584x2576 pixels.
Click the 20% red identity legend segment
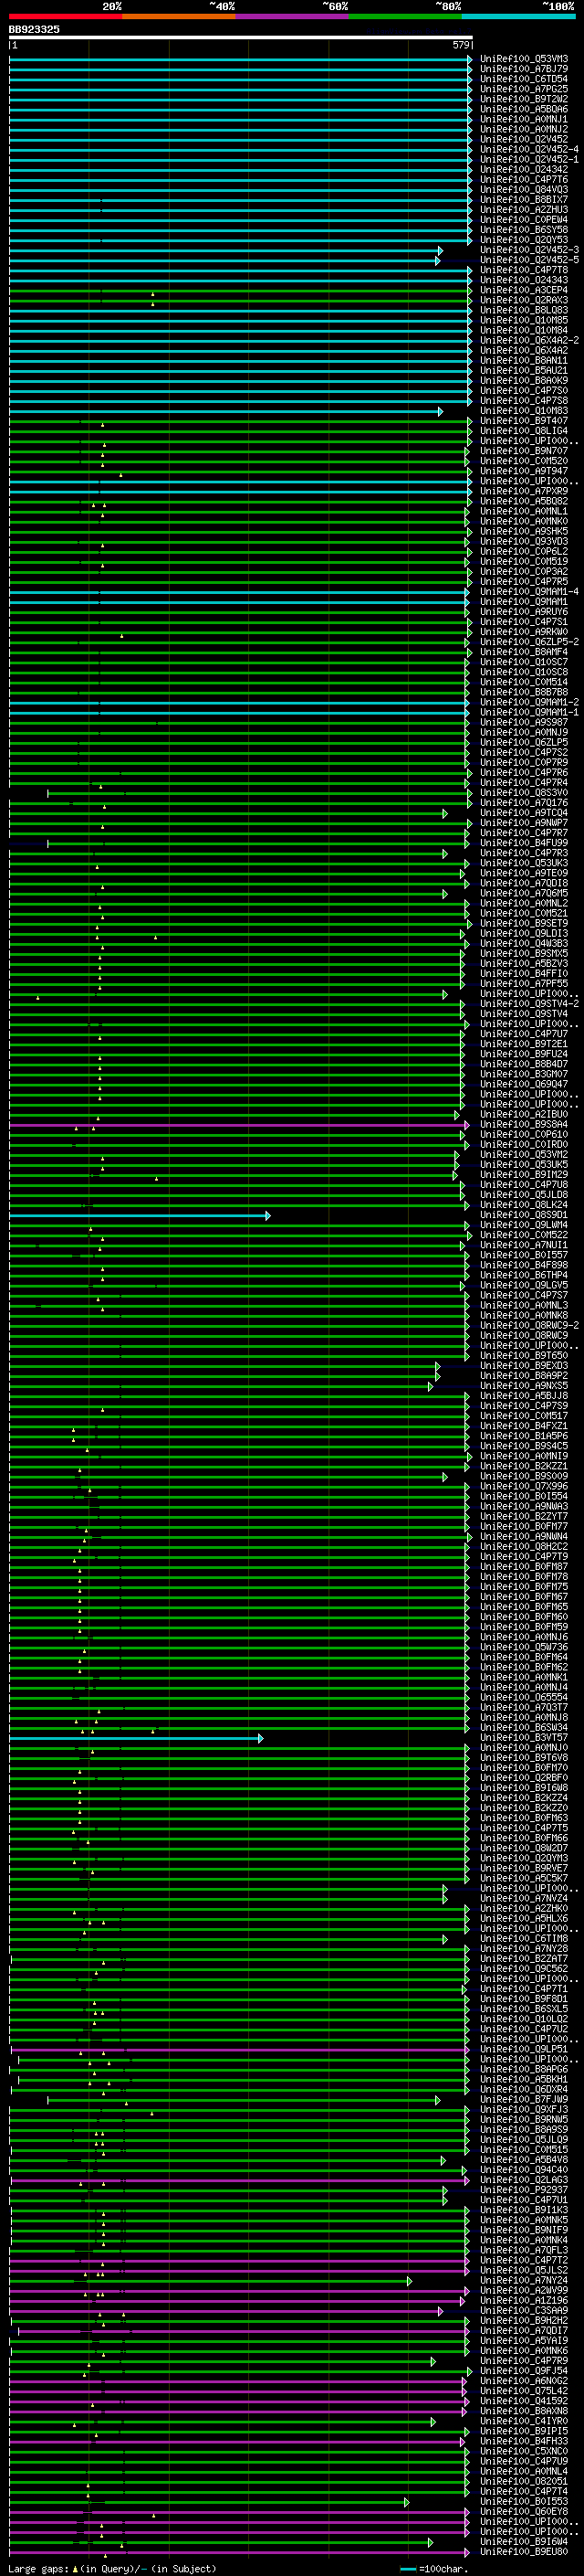click(x=65, y=16)
